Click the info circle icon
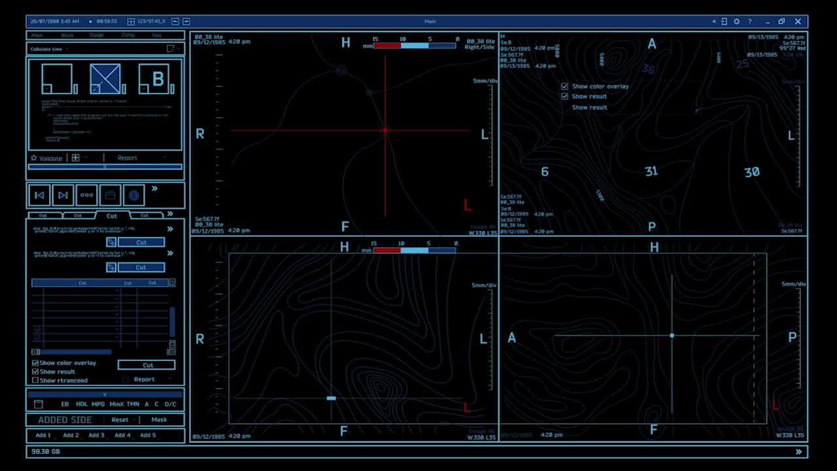Image resolution: width=837 pixels, height=471 pixels. [133, 195]
